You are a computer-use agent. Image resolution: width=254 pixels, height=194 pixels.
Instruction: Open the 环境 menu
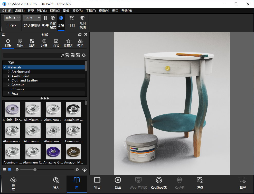pyautogui.click(x=31, y=11)
